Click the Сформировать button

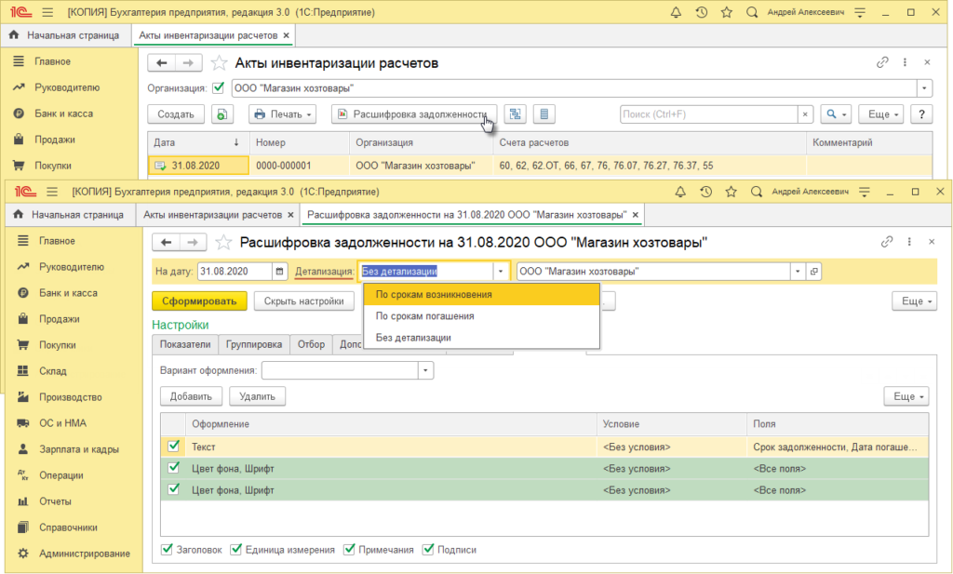[x=199, y=301]
